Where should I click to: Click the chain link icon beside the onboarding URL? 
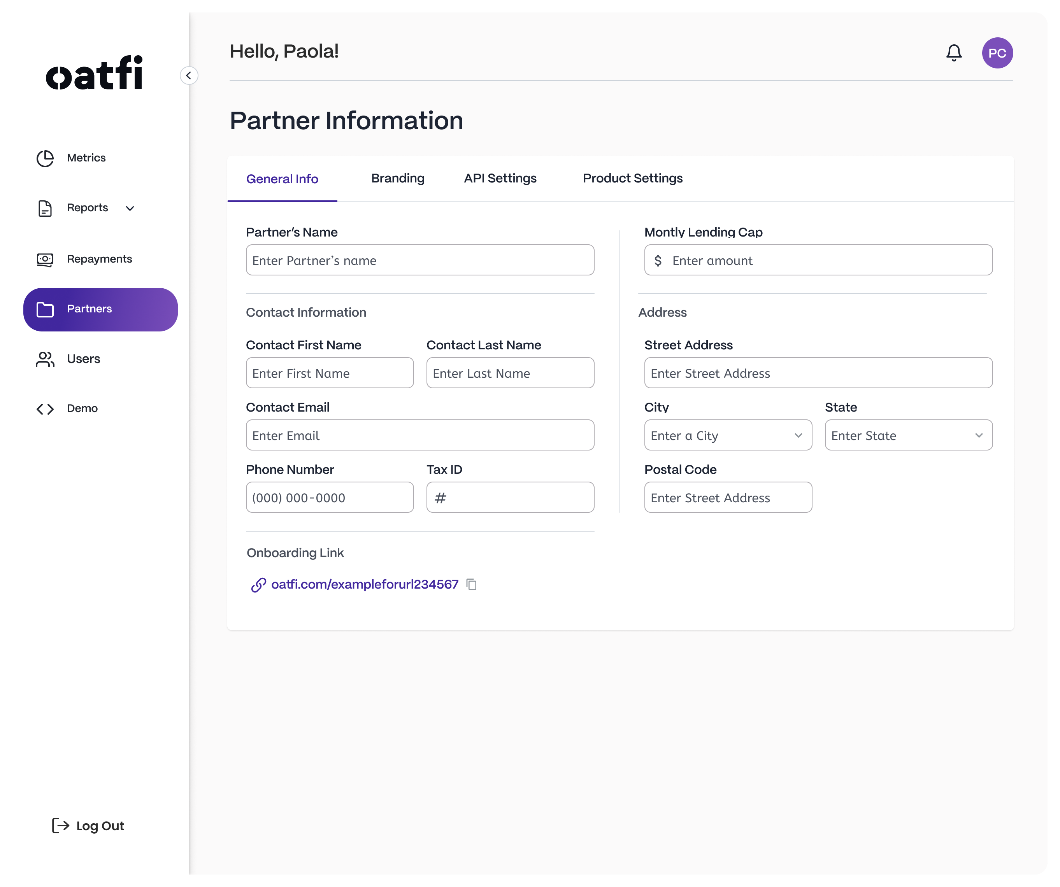point(258,585)
